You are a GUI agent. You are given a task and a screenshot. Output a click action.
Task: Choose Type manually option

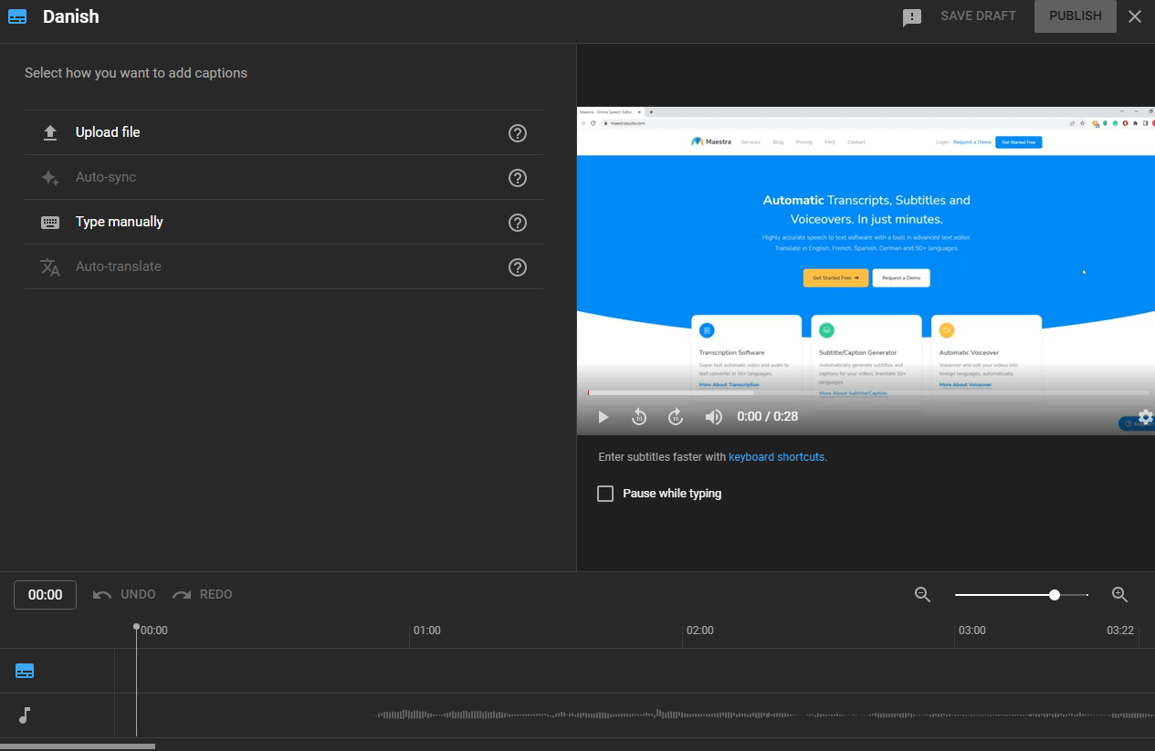tap(284, 222)
